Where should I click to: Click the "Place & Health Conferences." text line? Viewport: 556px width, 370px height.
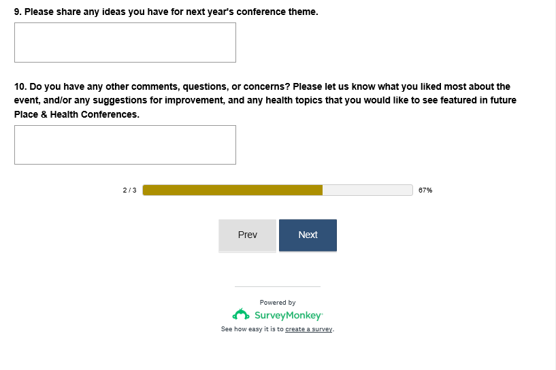point(77,114)
